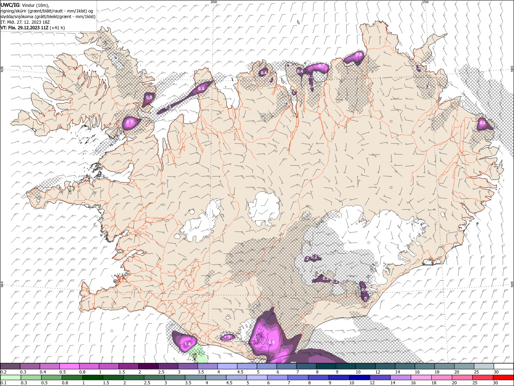Click the 0.4–0.5 swatch in the snow legend
514x386 pixels.
point(50,366)
